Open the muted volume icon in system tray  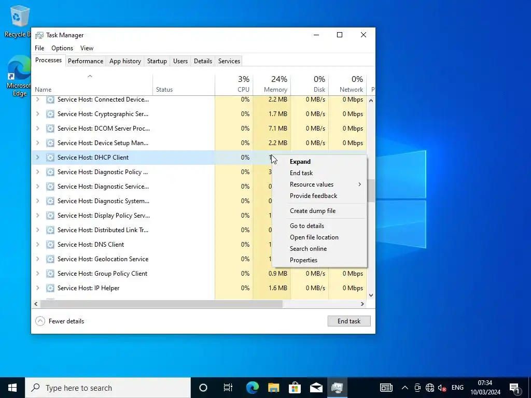(442, 388)
